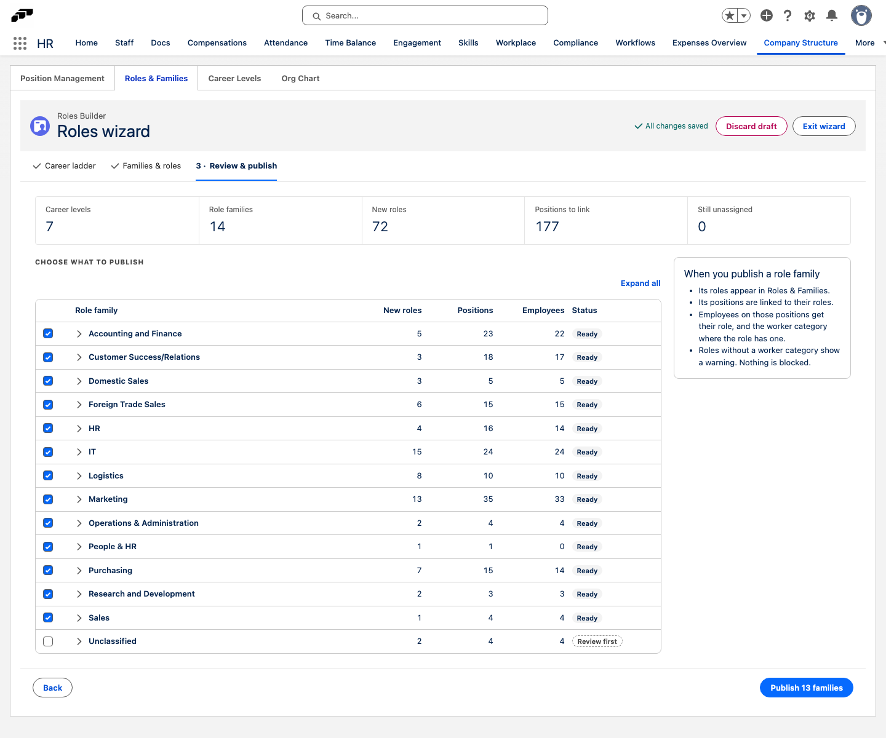Uncheck the People & HR family checkbox
Screen dimensions: 886x738
coord(48,547)
